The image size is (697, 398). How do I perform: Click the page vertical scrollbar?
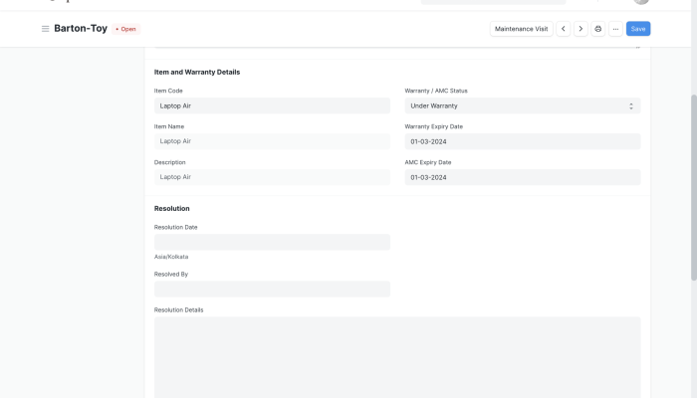click(x=694, y=187)
